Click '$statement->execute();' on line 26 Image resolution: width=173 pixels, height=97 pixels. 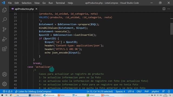[x=55, y=32]
